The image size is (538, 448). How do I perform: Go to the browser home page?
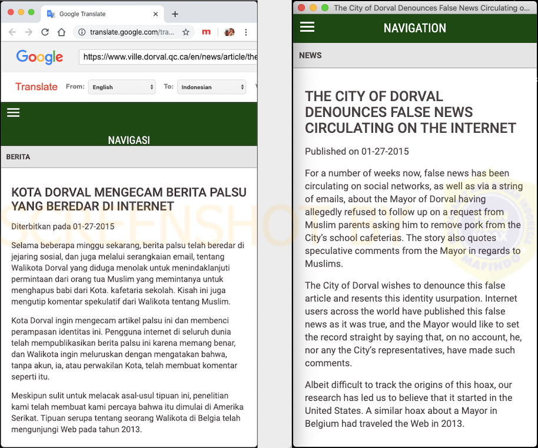tap(61, 32)
